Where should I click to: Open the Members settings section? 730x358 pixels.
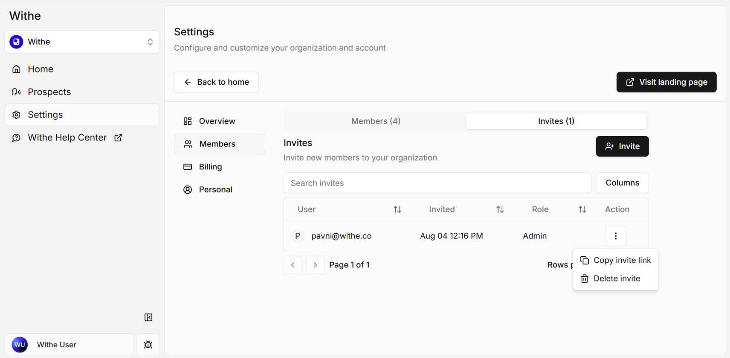click(x=220, y=144)
